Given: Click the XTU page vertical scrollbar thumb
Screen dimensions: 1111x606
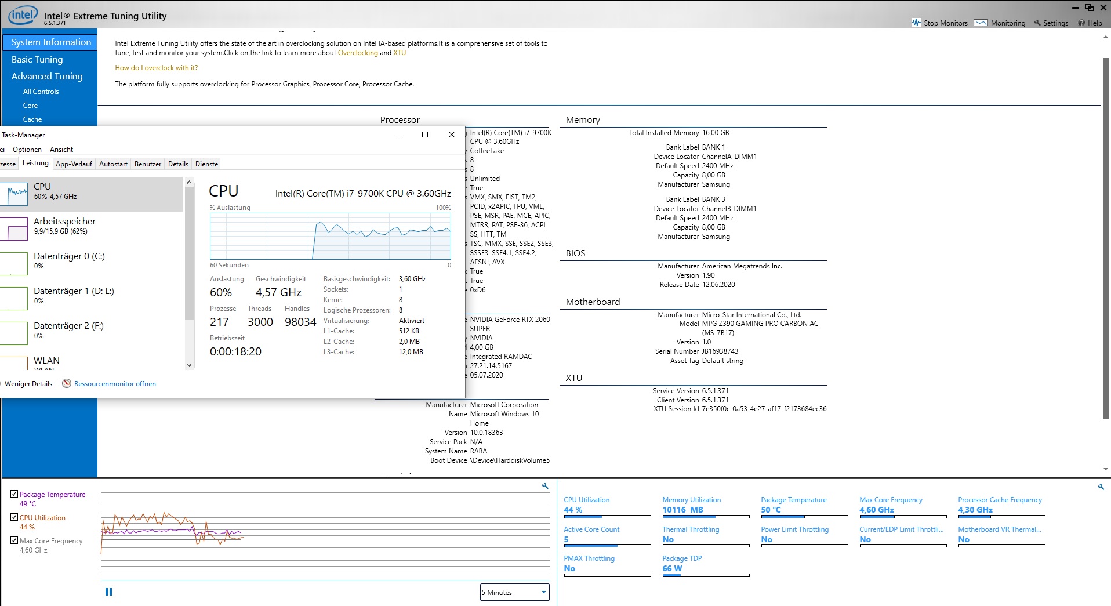Looking at the screenshot, I should click(x=1106, y=238).
